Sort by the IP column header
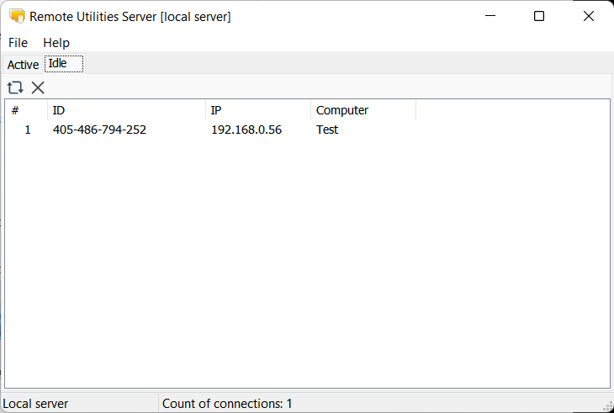Image resolution: width=614 pixels, height=413 pixels. (x=258, y=110)
